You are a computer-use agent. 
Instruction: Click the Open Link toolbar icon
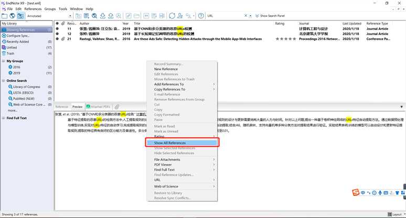[129, 16]
